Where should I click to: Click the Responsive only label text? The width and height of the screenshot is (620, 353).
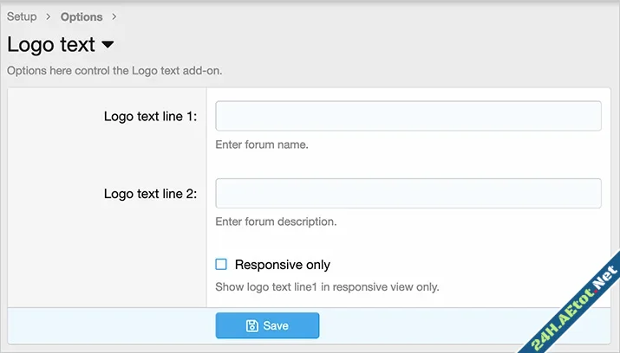(x=282, y=265)
